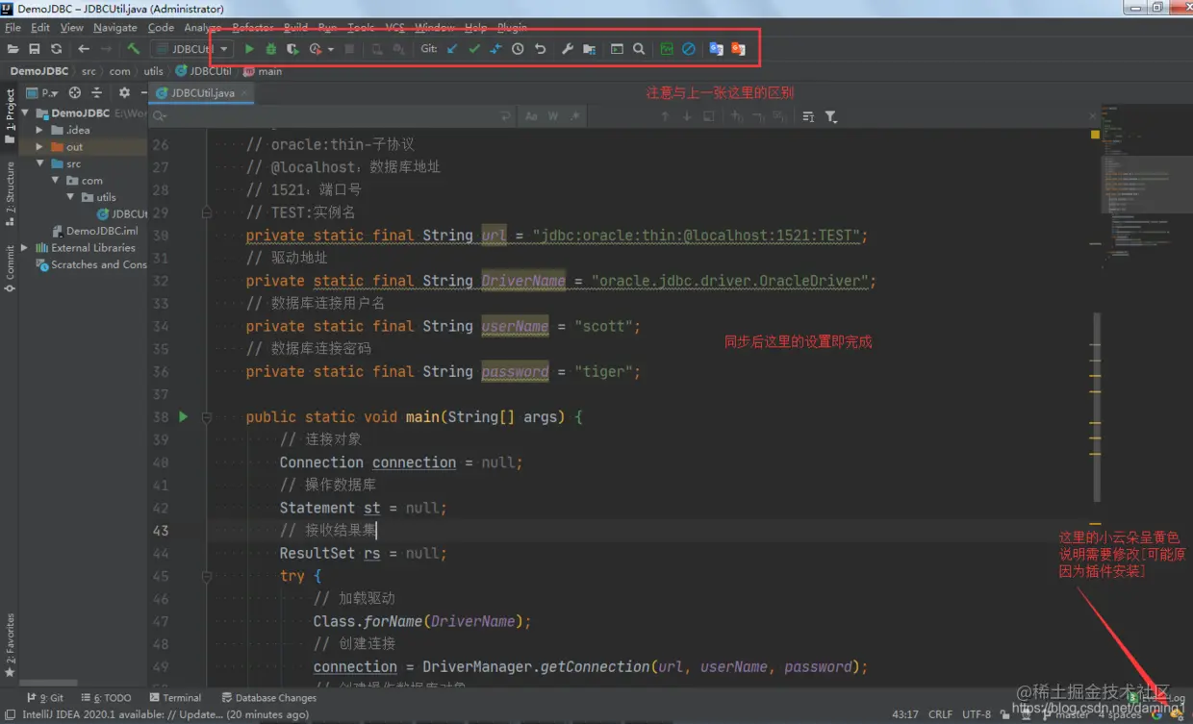Close the JDBCUtil.java tab

(x=244, y=93)
